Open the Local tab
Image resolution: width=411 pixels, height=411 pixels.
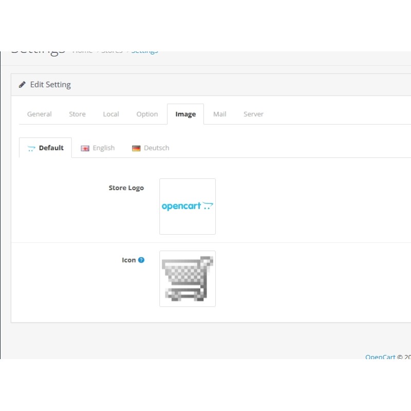click(x=111, y=114)
